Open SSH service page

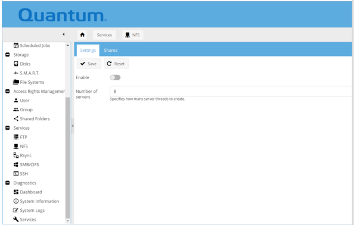click(x=20, y=174)
